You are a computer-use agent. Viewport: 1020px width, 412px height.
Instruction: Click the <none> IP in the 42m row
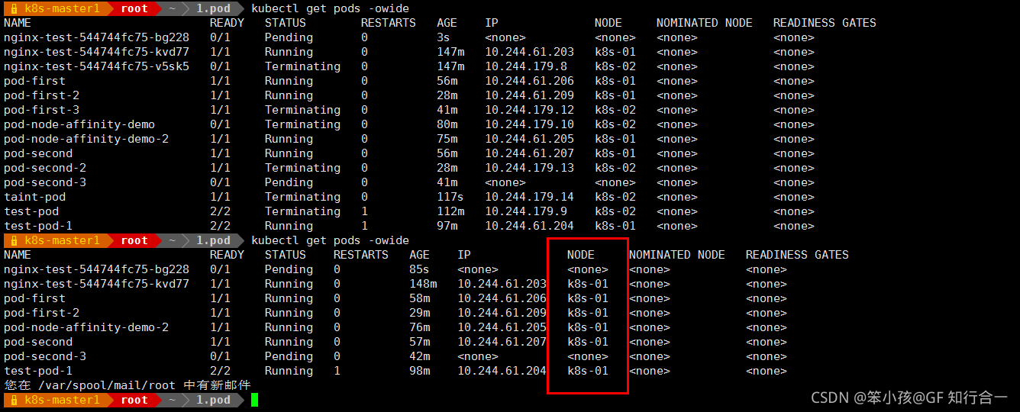pyautogui.click(x=478, y=356)
